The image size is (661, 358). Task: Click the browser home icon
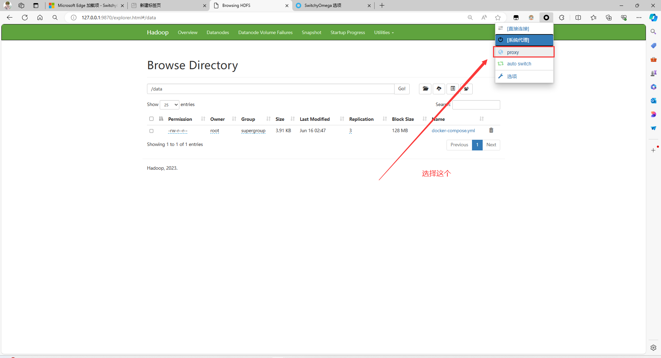tap(40, 18)
